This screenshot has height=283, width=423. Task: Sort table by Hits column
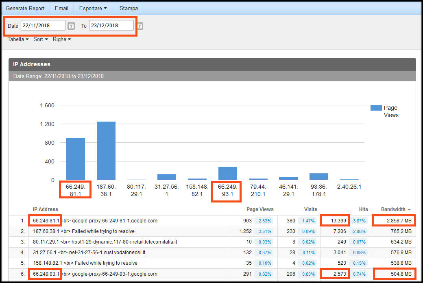[363, 209]
